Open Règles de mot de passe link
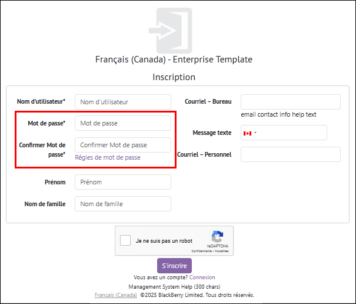The image size is (356, 304). click(108, 158)
